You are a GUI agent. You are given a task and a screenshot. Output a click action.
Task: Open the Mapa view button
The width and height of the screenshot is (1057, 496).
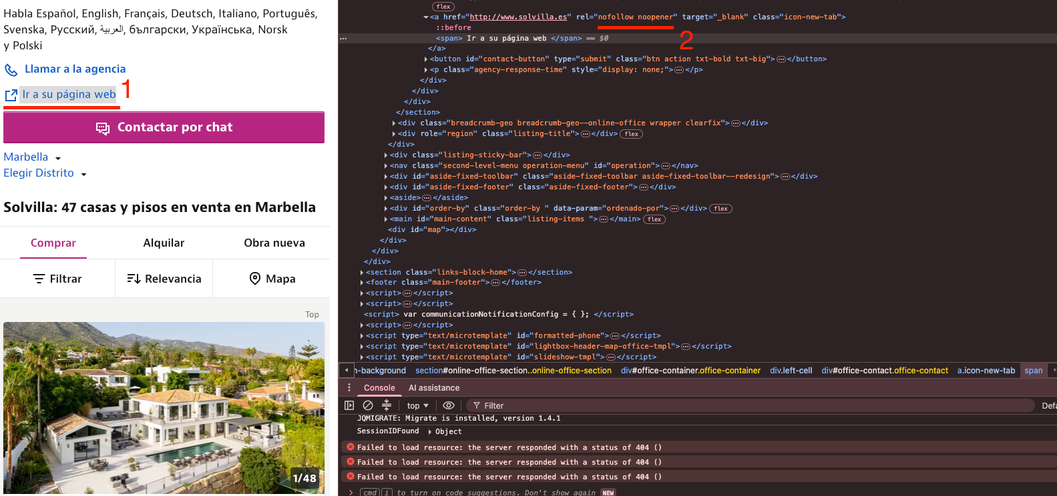[272, 279]
